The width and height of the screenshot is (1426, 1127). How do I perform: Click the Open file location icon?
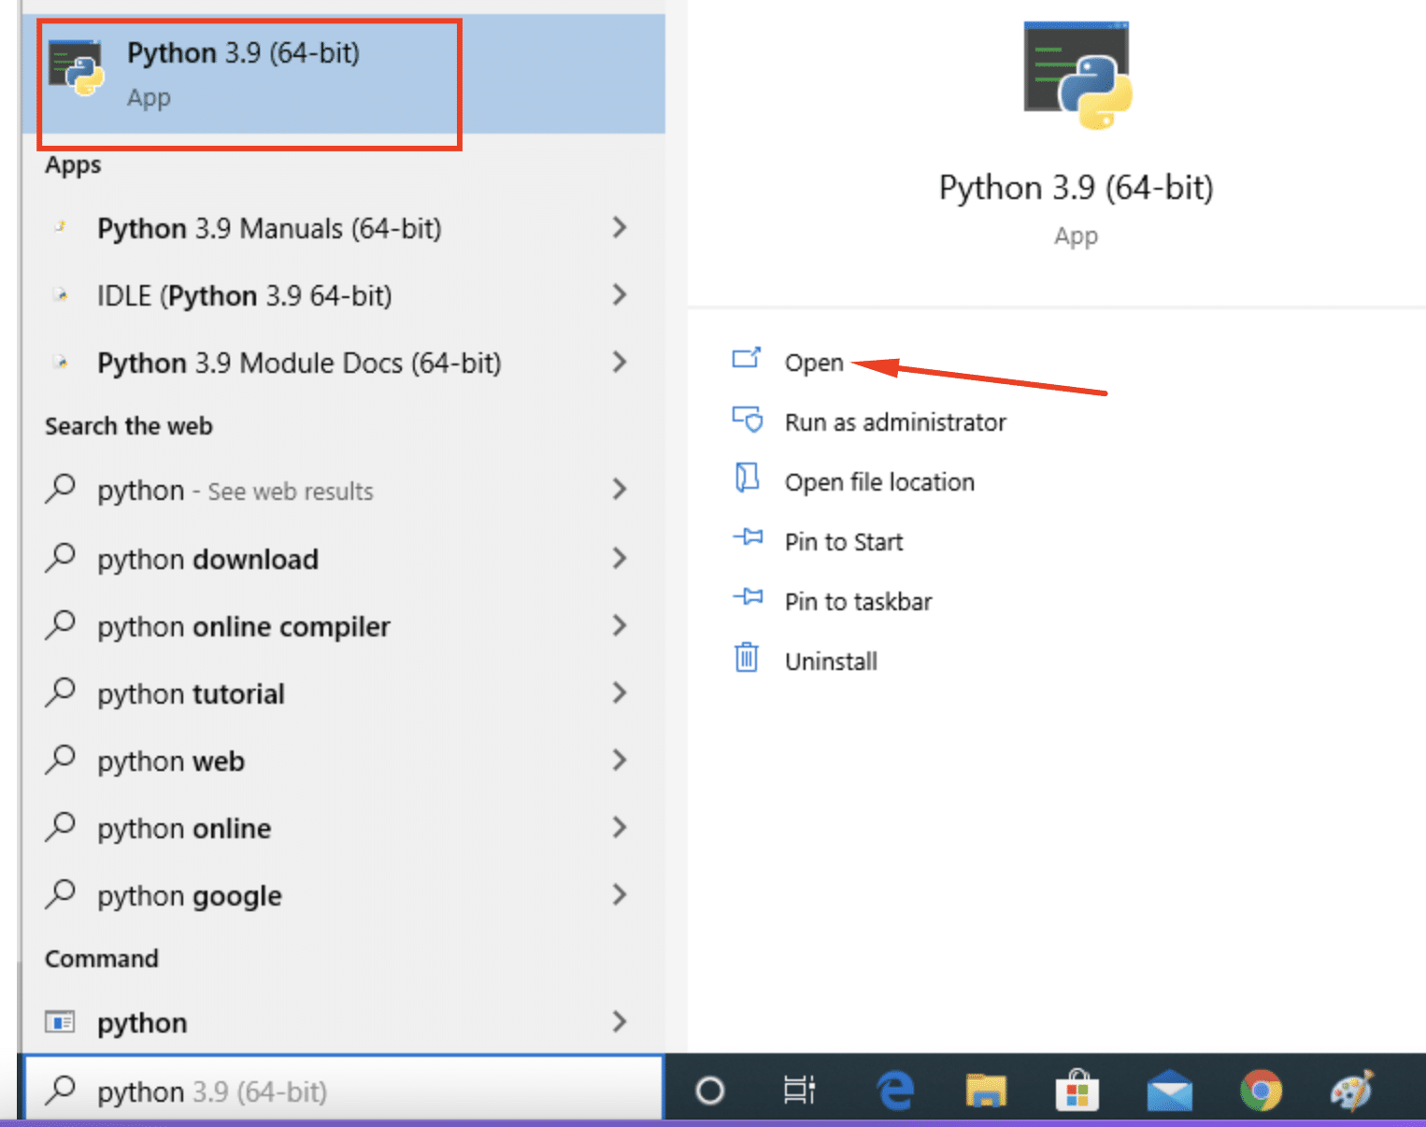747,478
